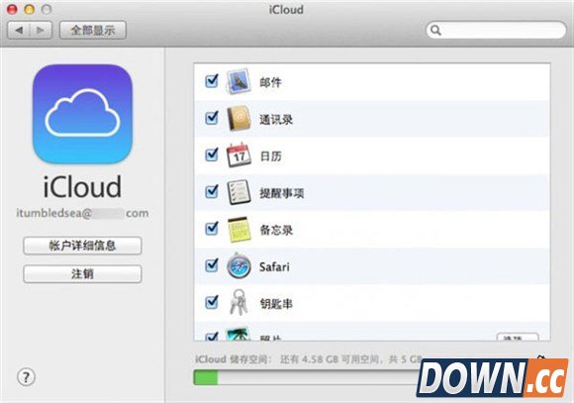Open help with the question mark button

(26, 377)
